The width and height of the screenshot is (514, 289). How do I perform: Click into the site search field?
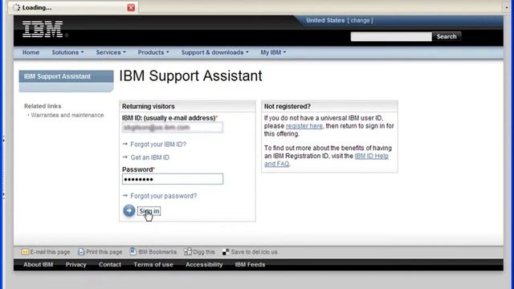[x=391, y=36]
